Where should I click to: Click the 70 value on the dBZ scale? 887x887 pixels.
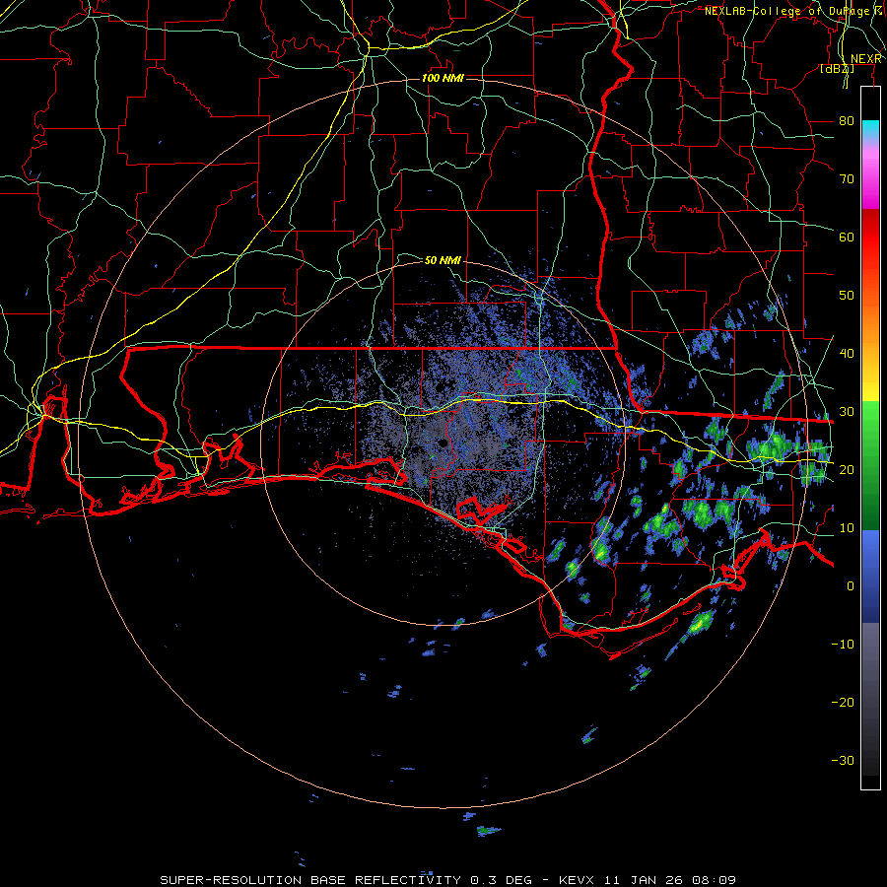(x=847, y=178)
